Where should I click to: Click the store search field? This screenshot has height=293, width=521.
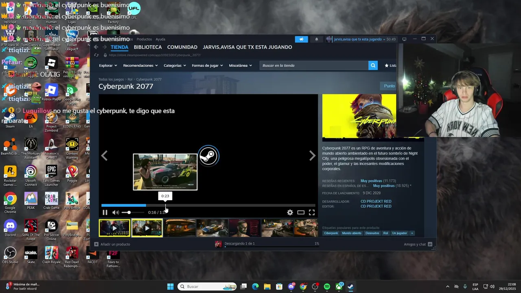click(314, 66)
